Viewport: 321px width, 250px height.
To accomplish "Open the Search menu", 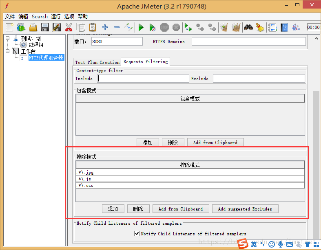I will (40, 16).
